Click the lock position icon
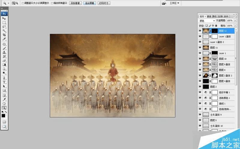The image size is (240, 149). click(213, 26)
